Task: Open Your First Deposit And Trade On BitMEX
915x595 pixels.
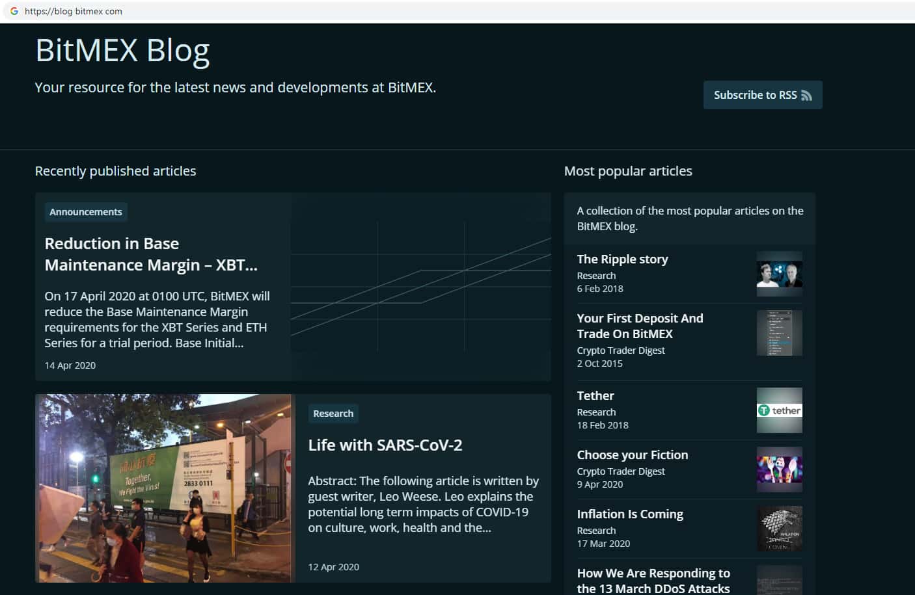Action: click(640, 326)
